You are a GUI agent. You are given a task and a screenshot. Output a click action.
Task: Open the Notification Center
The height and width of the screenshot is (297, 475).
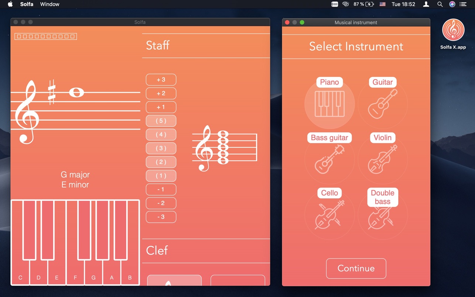click(x=463, y=4)
